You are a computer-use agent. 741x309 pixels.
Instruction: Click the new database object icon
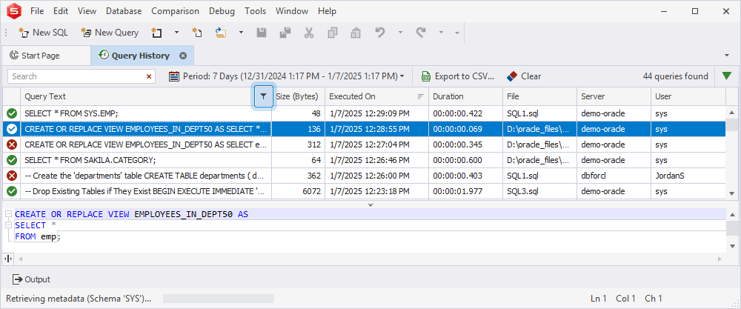pyautogui.click(x=156, y=33)
